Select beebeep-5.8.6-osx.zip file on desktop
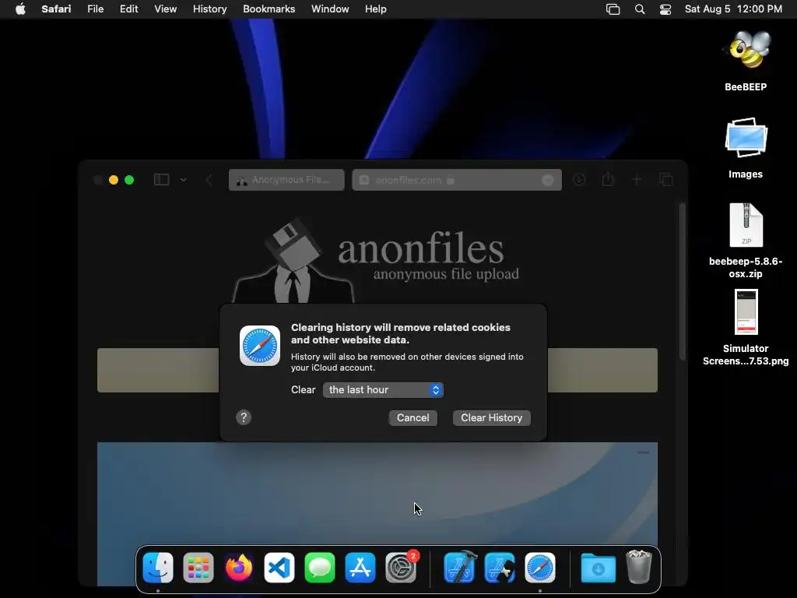This screenshot has height=598, width=797. point(746,225)
